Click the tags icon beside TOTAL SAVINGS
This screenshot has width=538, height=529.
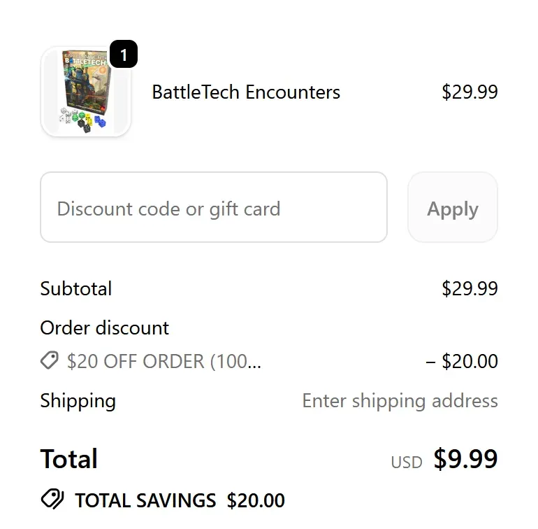point(52,500)
